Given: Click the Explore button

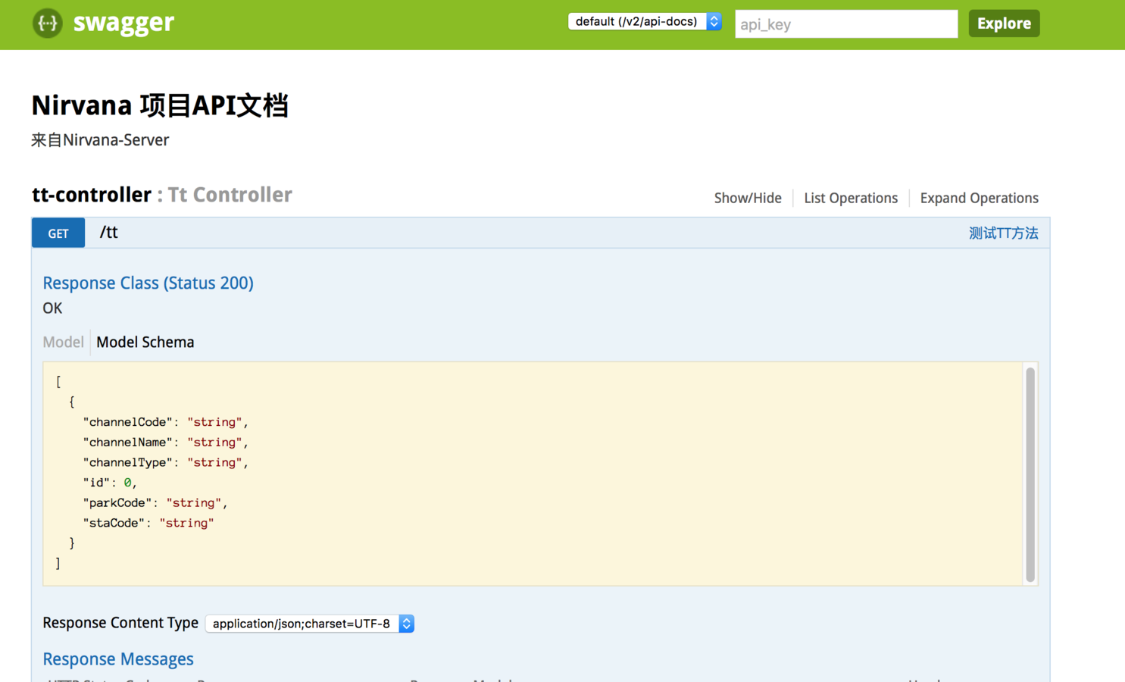Looking at the screenshot, I should pos(1004,23).
